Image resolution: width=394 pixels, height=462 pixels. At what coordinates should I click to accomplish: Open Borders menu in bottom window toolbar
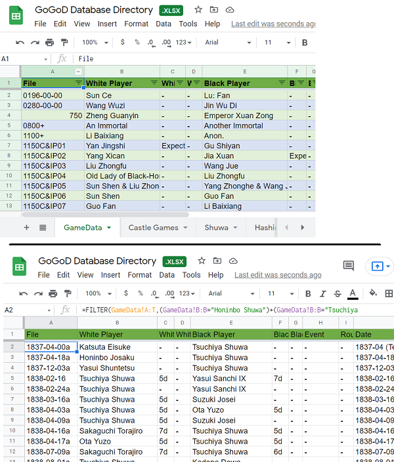coord(389,293)
